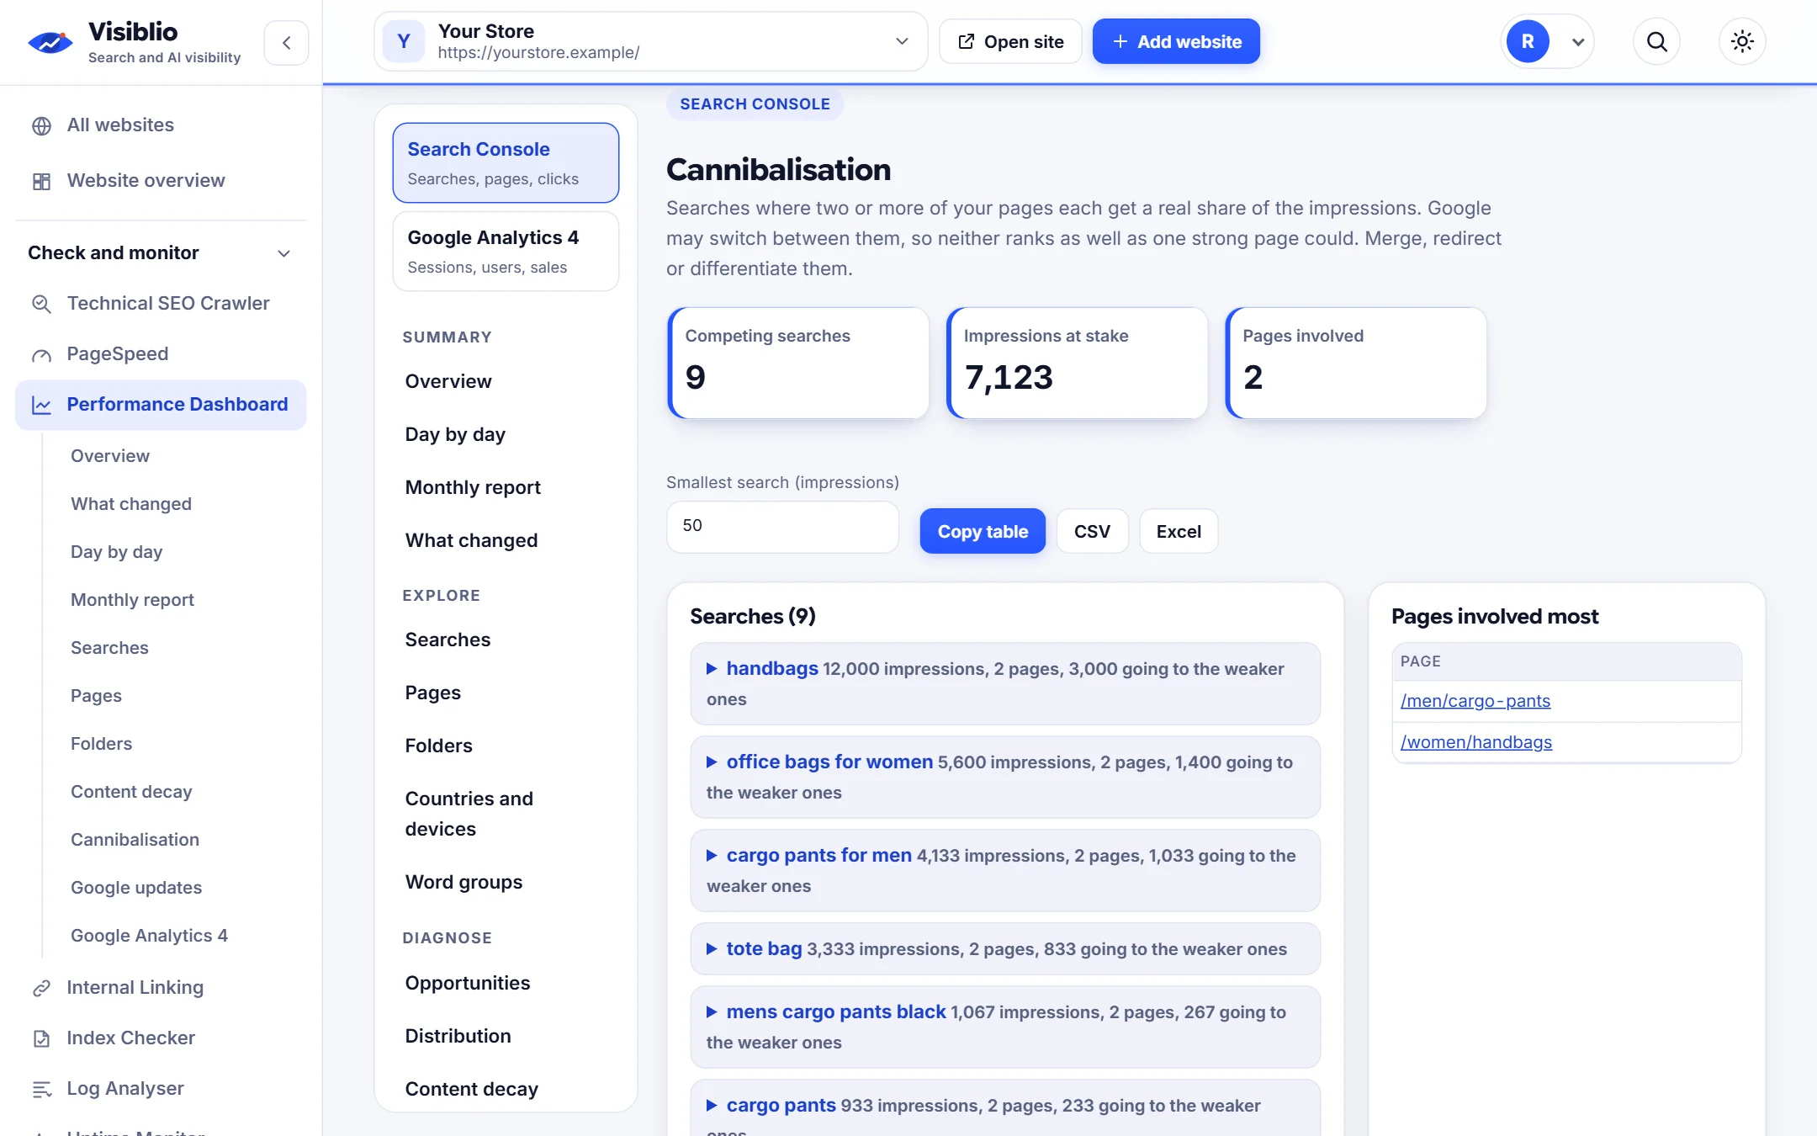
Task: Click the All websites globe icon
Action: 41,125
